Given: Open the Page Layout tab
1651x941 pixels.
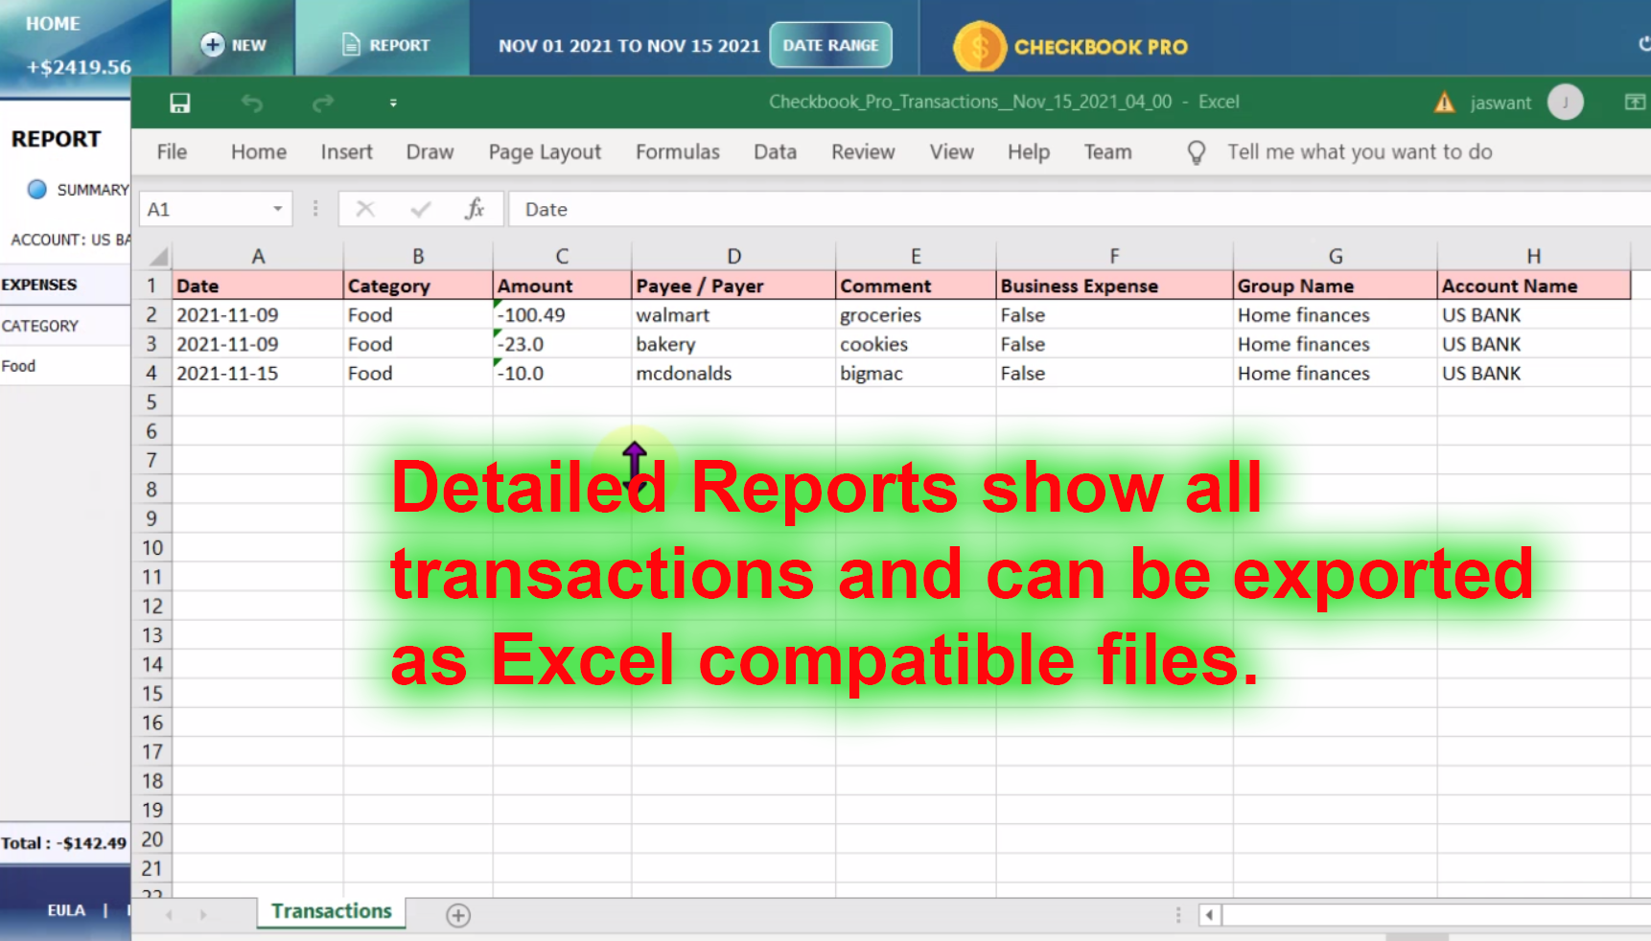Looking at the screenshot, I should click(x=545, y=151).
